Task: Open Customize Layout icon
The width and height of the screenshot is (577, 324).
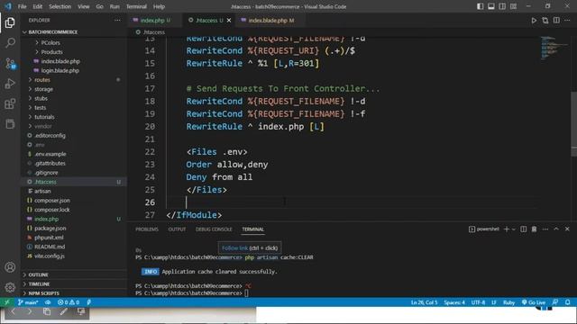Action: coord(513,6)
